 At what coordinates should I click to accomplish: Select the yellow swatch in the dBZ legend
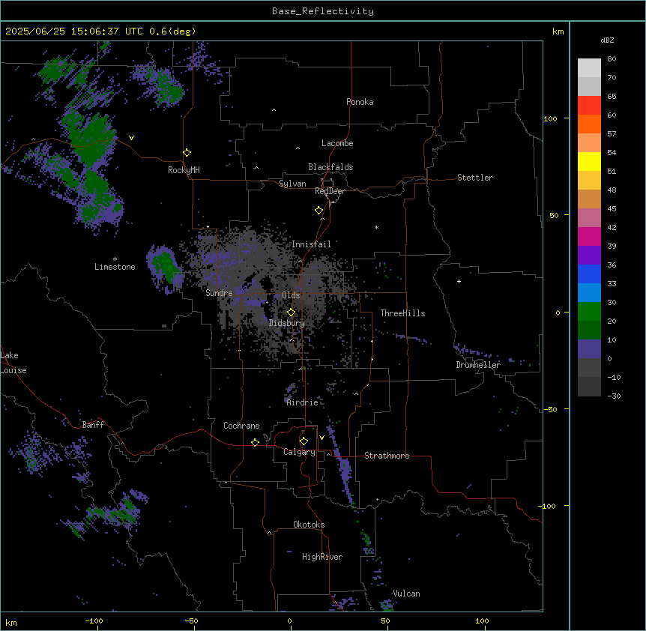point(589,161)
